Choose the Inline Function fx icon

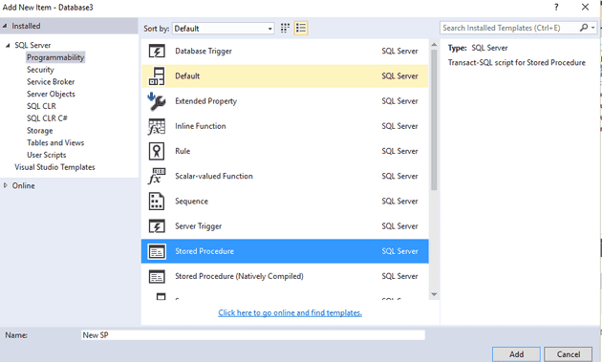(157, 126)
